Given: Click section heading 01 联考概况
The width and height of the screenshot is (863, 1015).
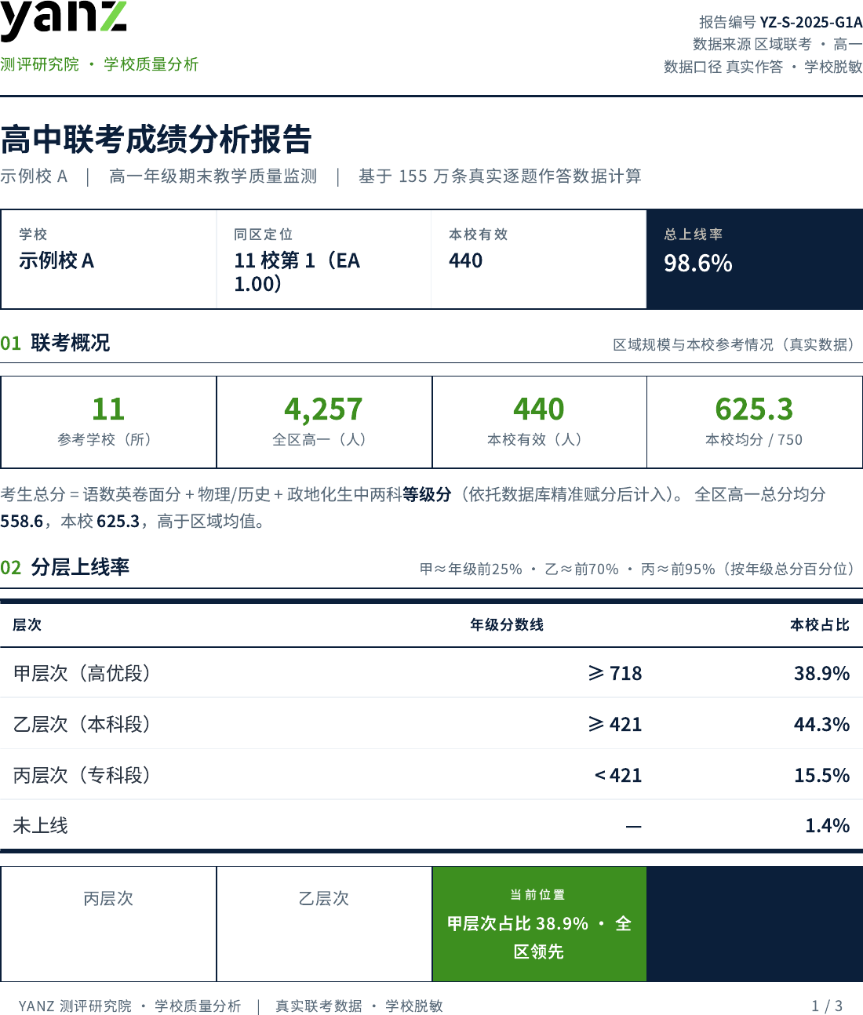Looking at the screenshot, I should pos(55,343).
